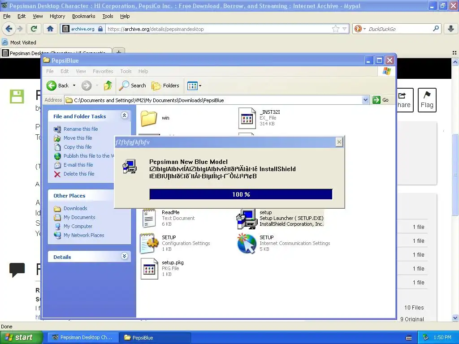Select the _INST32I EX_ file icon

pyautogui.click(x=247, y=118)
